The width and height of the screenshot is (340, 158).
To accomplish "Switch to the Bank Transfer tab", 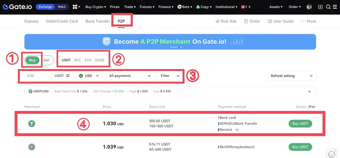I will (x=98, y=21).
